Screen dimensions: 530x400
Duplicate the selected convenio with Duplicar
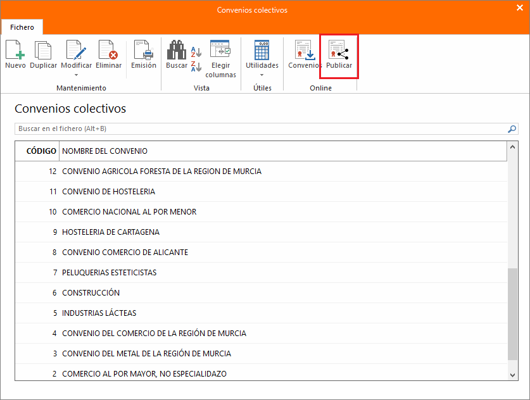coord(43,50)
